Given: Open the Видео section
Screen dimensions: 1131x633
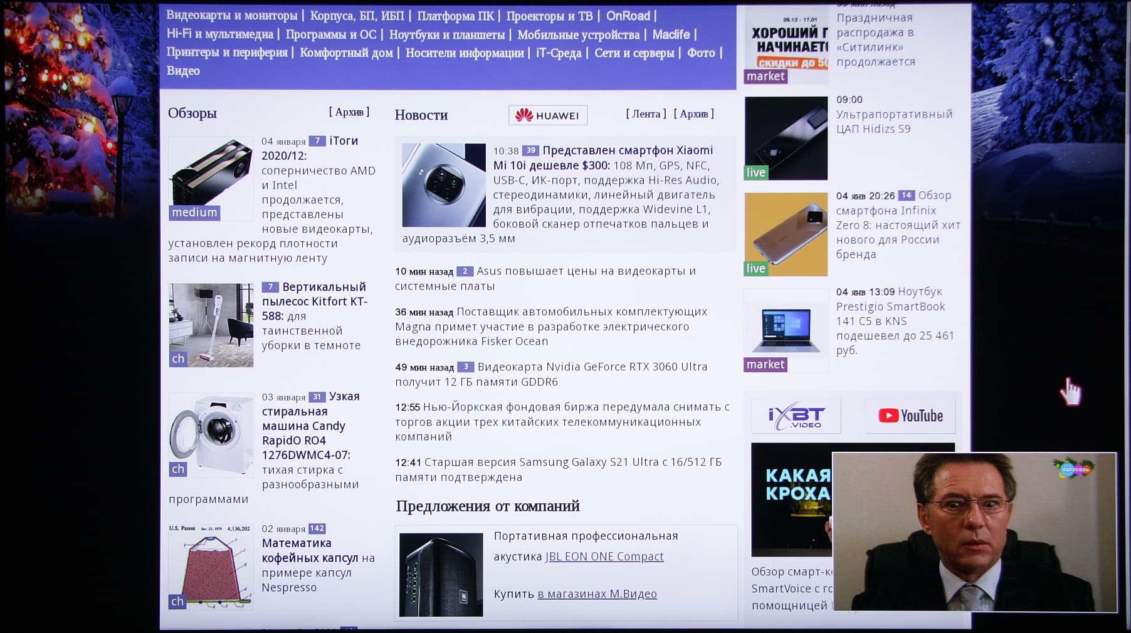Looking at the screenshot, I should (x=183, y=71).
